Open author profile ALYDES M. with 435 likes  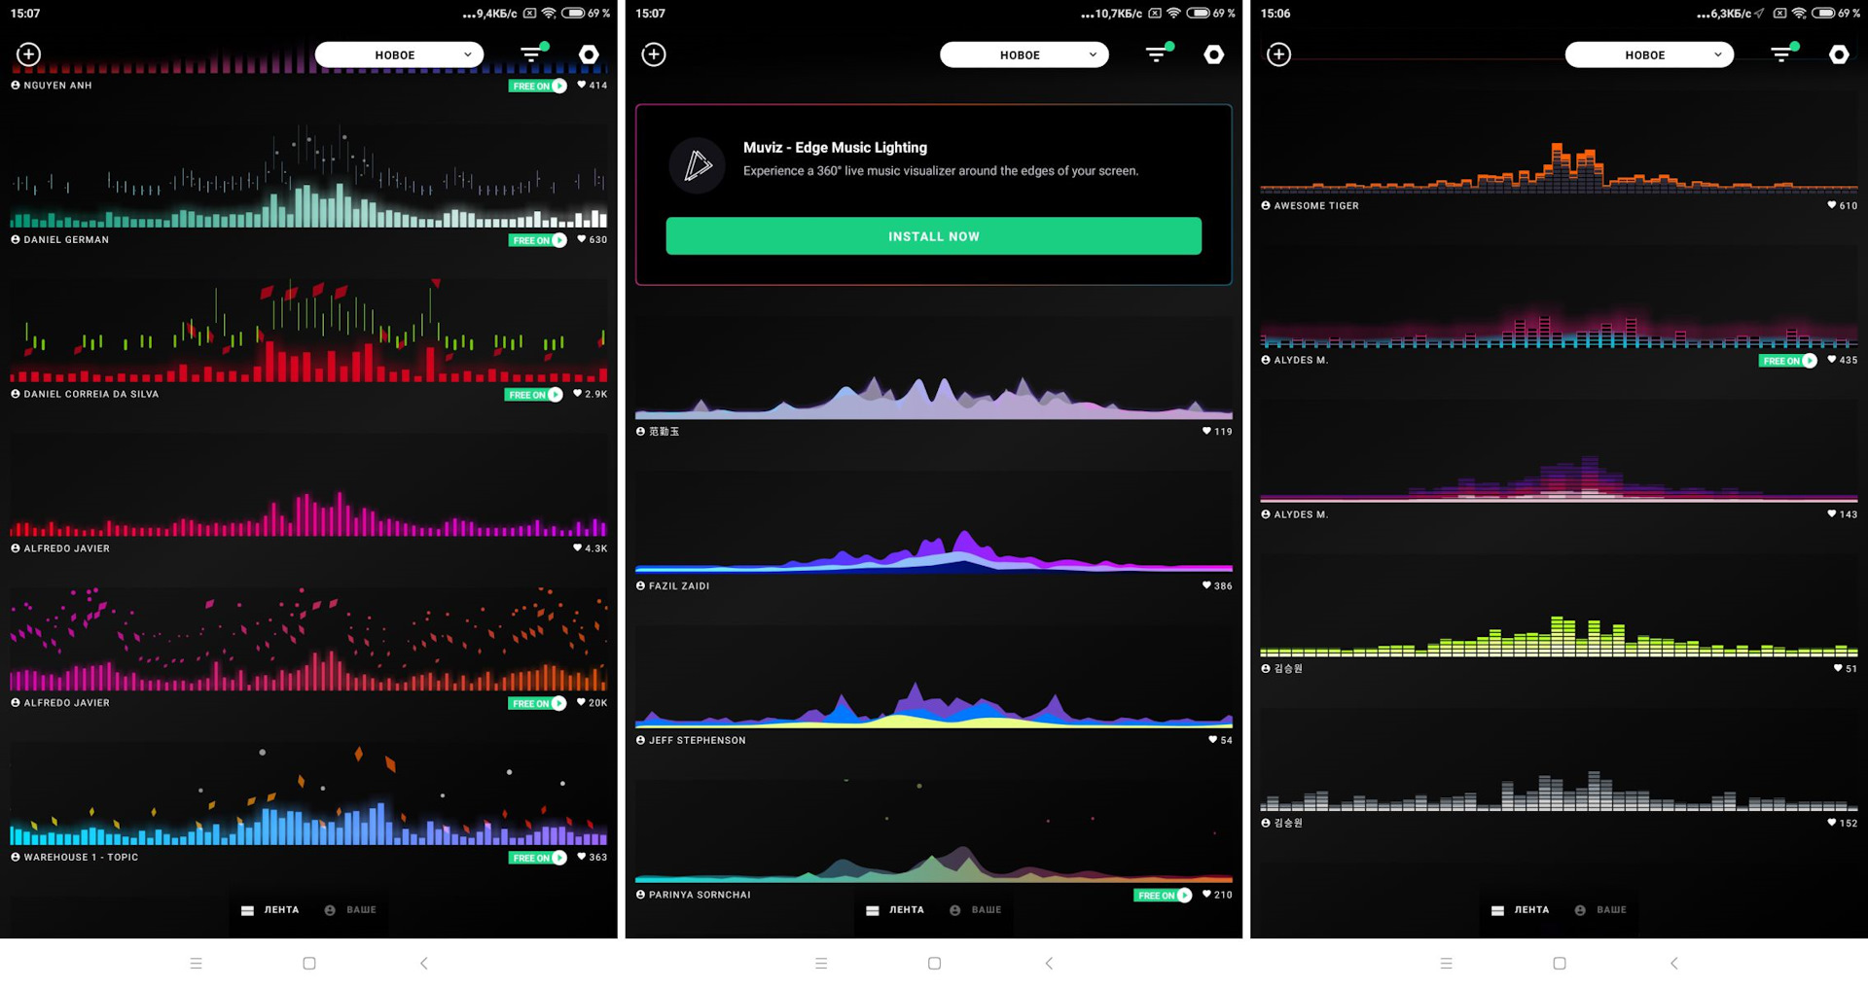[1294, 360]
